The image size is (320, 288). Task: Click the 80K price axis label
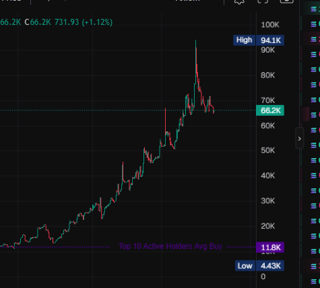click(x=267, y=75)
